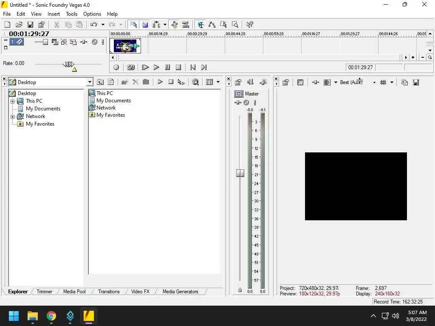This screenshot has width=435, height=326.
Task: Go to End of project button
Action: (x=204, y=67)
